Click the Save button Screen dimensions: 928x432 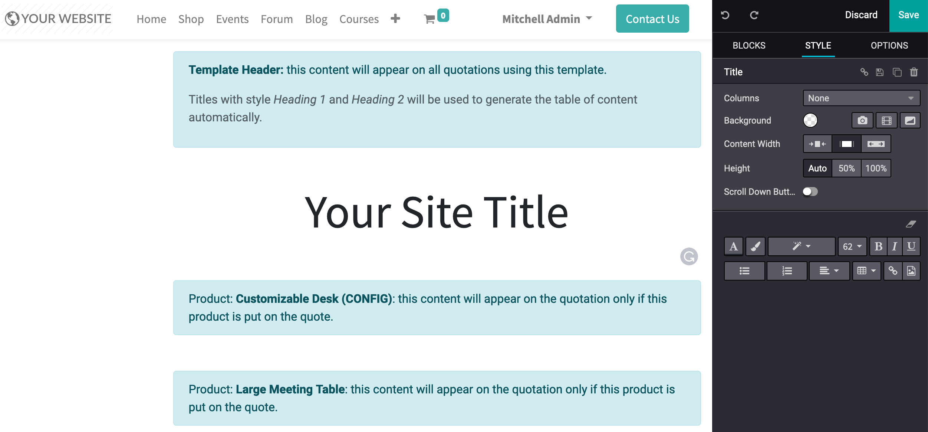pyautogui.click(x=908, y=16)
